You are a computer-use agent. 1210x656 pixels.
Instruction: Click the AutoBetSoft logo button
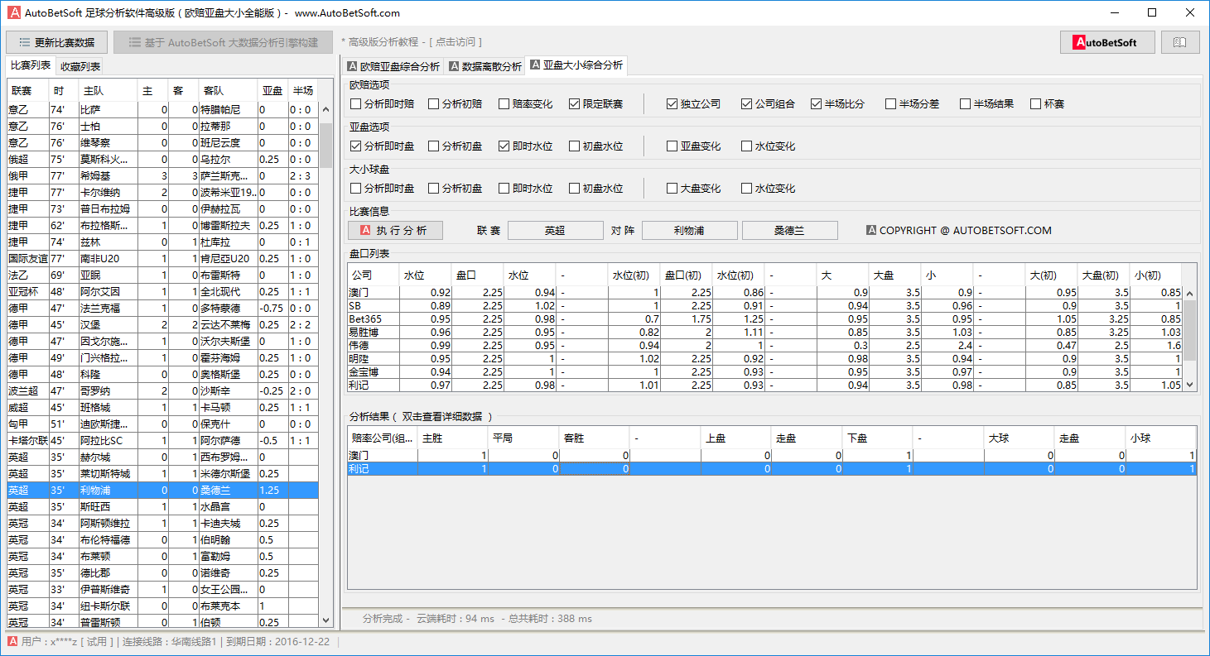[1107, 42]
